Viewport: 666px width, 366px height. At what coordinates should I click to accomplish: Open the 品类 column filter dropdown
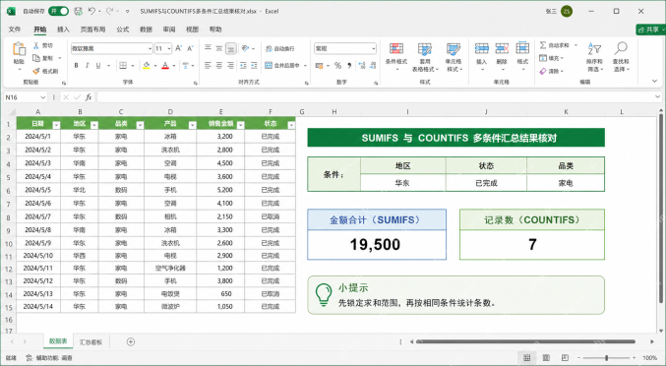coord(140,125)
